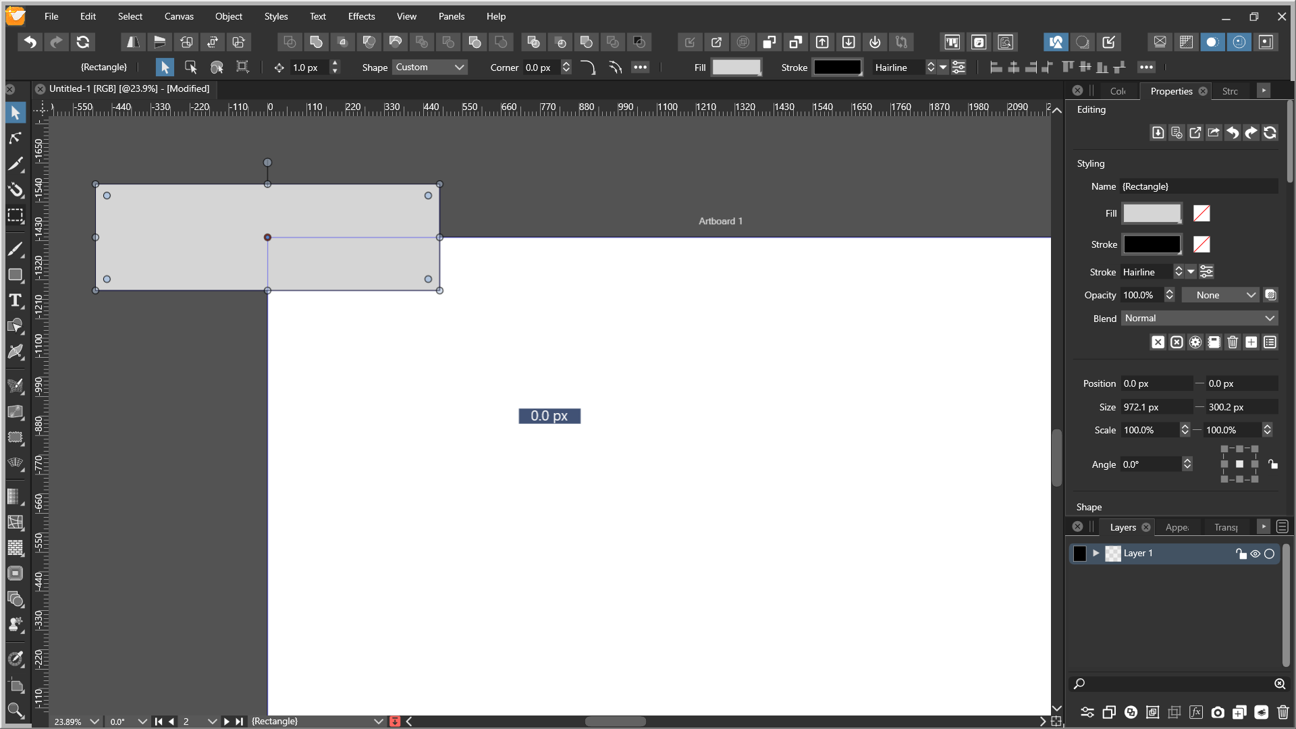Select the Rectangle shape tool
Image resolution: width=1296 pixels, height=729 pixels.
(x=15, y=275)
